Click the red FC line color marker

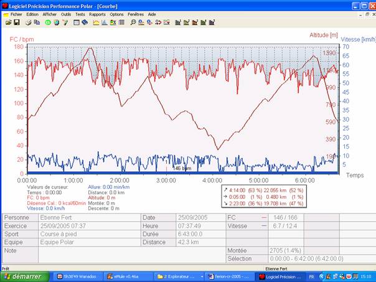pos(264,218)
